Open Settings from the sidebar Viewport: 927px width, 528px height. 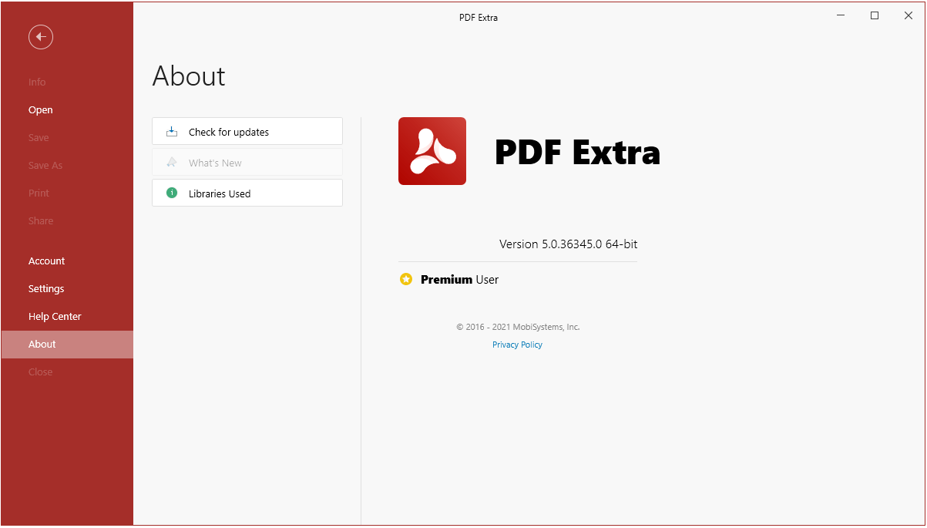pyautogui.click(x=67, y=288)
